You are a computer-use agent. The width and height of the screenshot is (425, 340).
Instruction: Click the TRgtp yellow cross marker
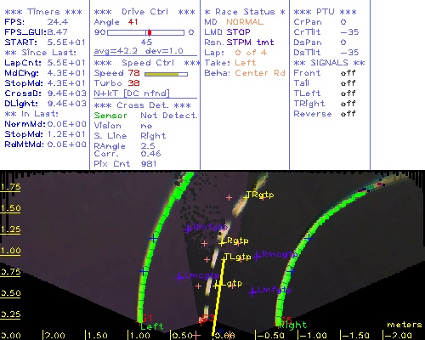point(246,197)
